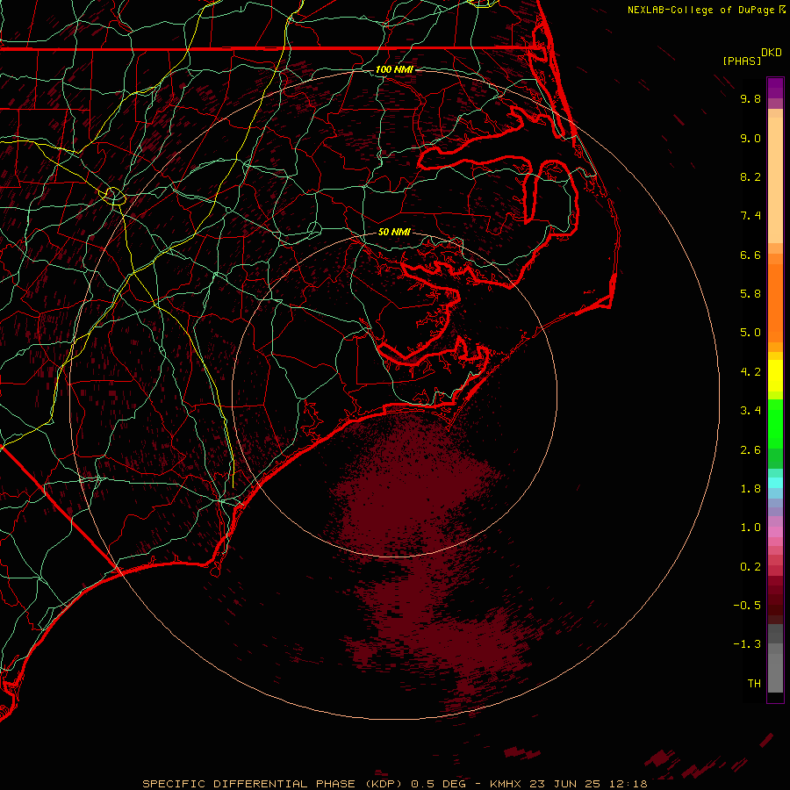Click the NEXLAB-College of DuPage credit text
This screenshot has width=790, height=790.
[701, 10]
